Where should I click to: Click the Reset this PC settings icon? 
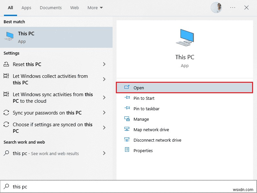6,64
